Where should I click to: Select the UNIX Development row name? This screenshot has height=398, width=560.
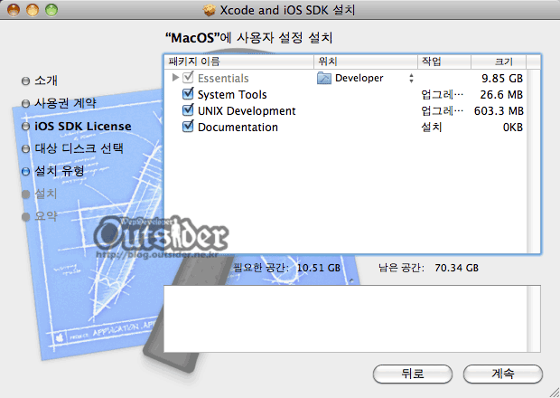[247, 111]
